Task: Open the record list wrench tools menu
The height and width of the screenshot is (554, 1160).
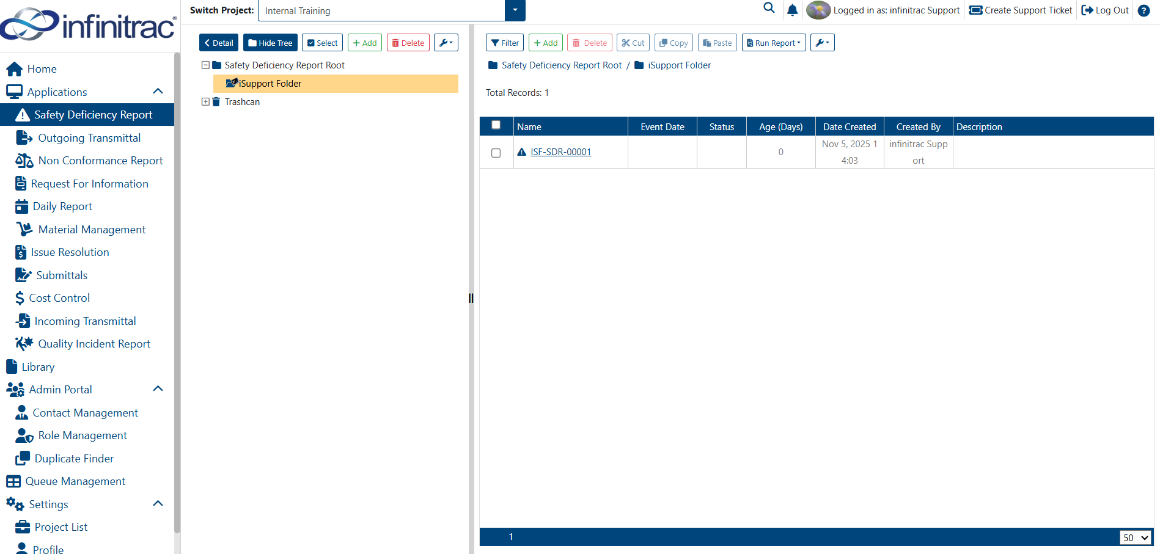Action: pyautogui.click(x=823, y=43)
